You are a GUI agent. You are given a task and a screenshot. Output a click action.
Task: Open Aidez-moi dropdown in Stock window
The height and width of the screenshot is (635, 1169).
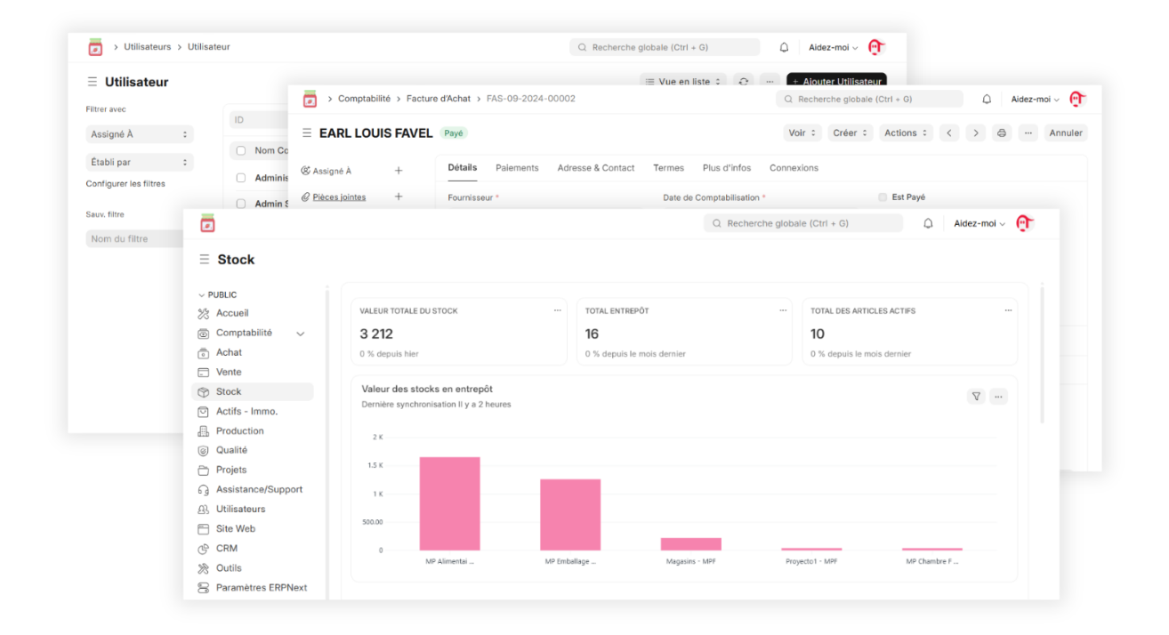point(980,223)
